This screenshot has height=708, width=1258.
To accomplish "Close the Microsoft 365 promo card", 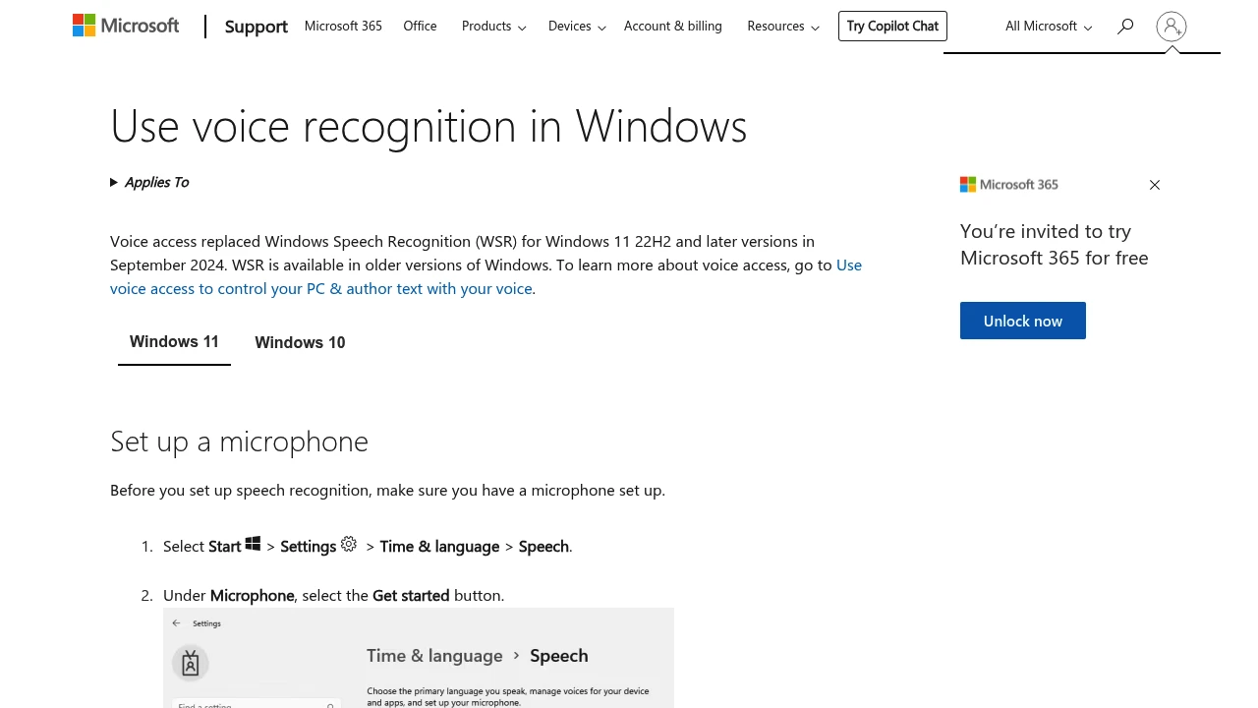I will (1155, 185).
